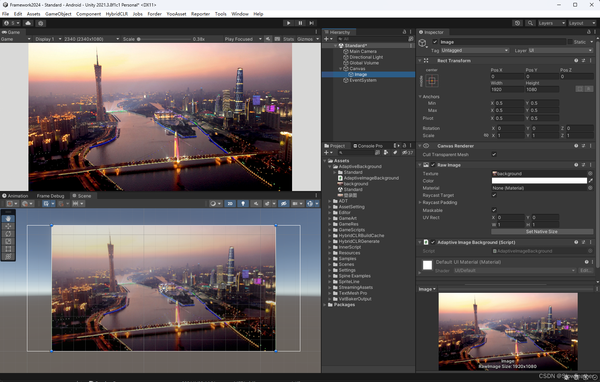Open the GameObject menu
This screenshot has height=382, width=600.
coord(58,14)
